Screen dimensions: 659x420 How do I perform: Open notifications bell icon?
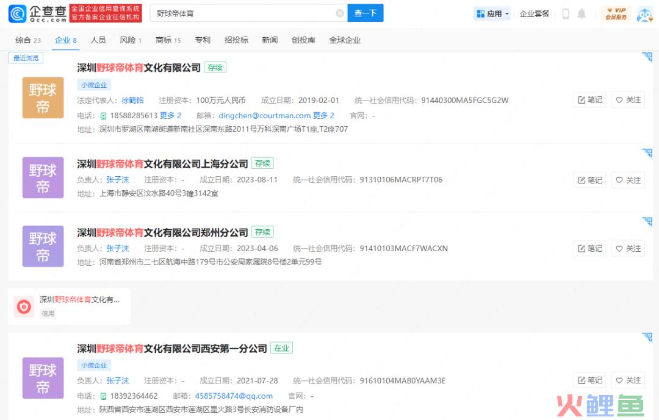tap(582, 14)
